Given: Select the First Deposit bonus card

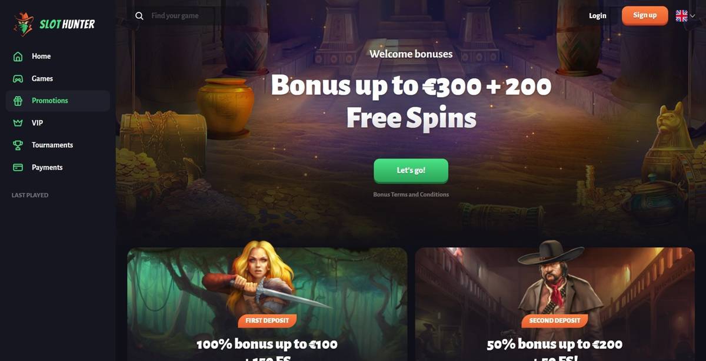Looking at the screenshot, I should click(x=267, y=304).
